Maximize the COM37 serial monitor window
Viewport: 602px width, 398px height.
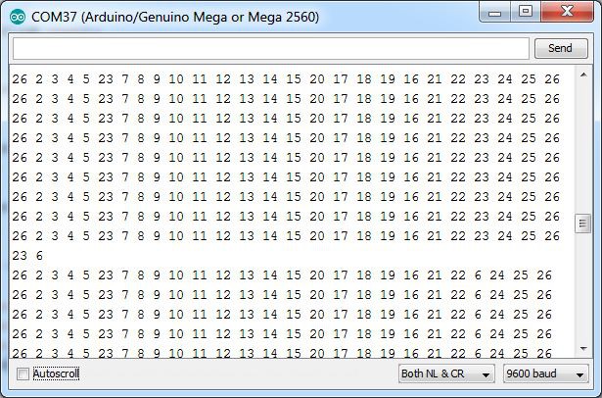coord(526,12)
